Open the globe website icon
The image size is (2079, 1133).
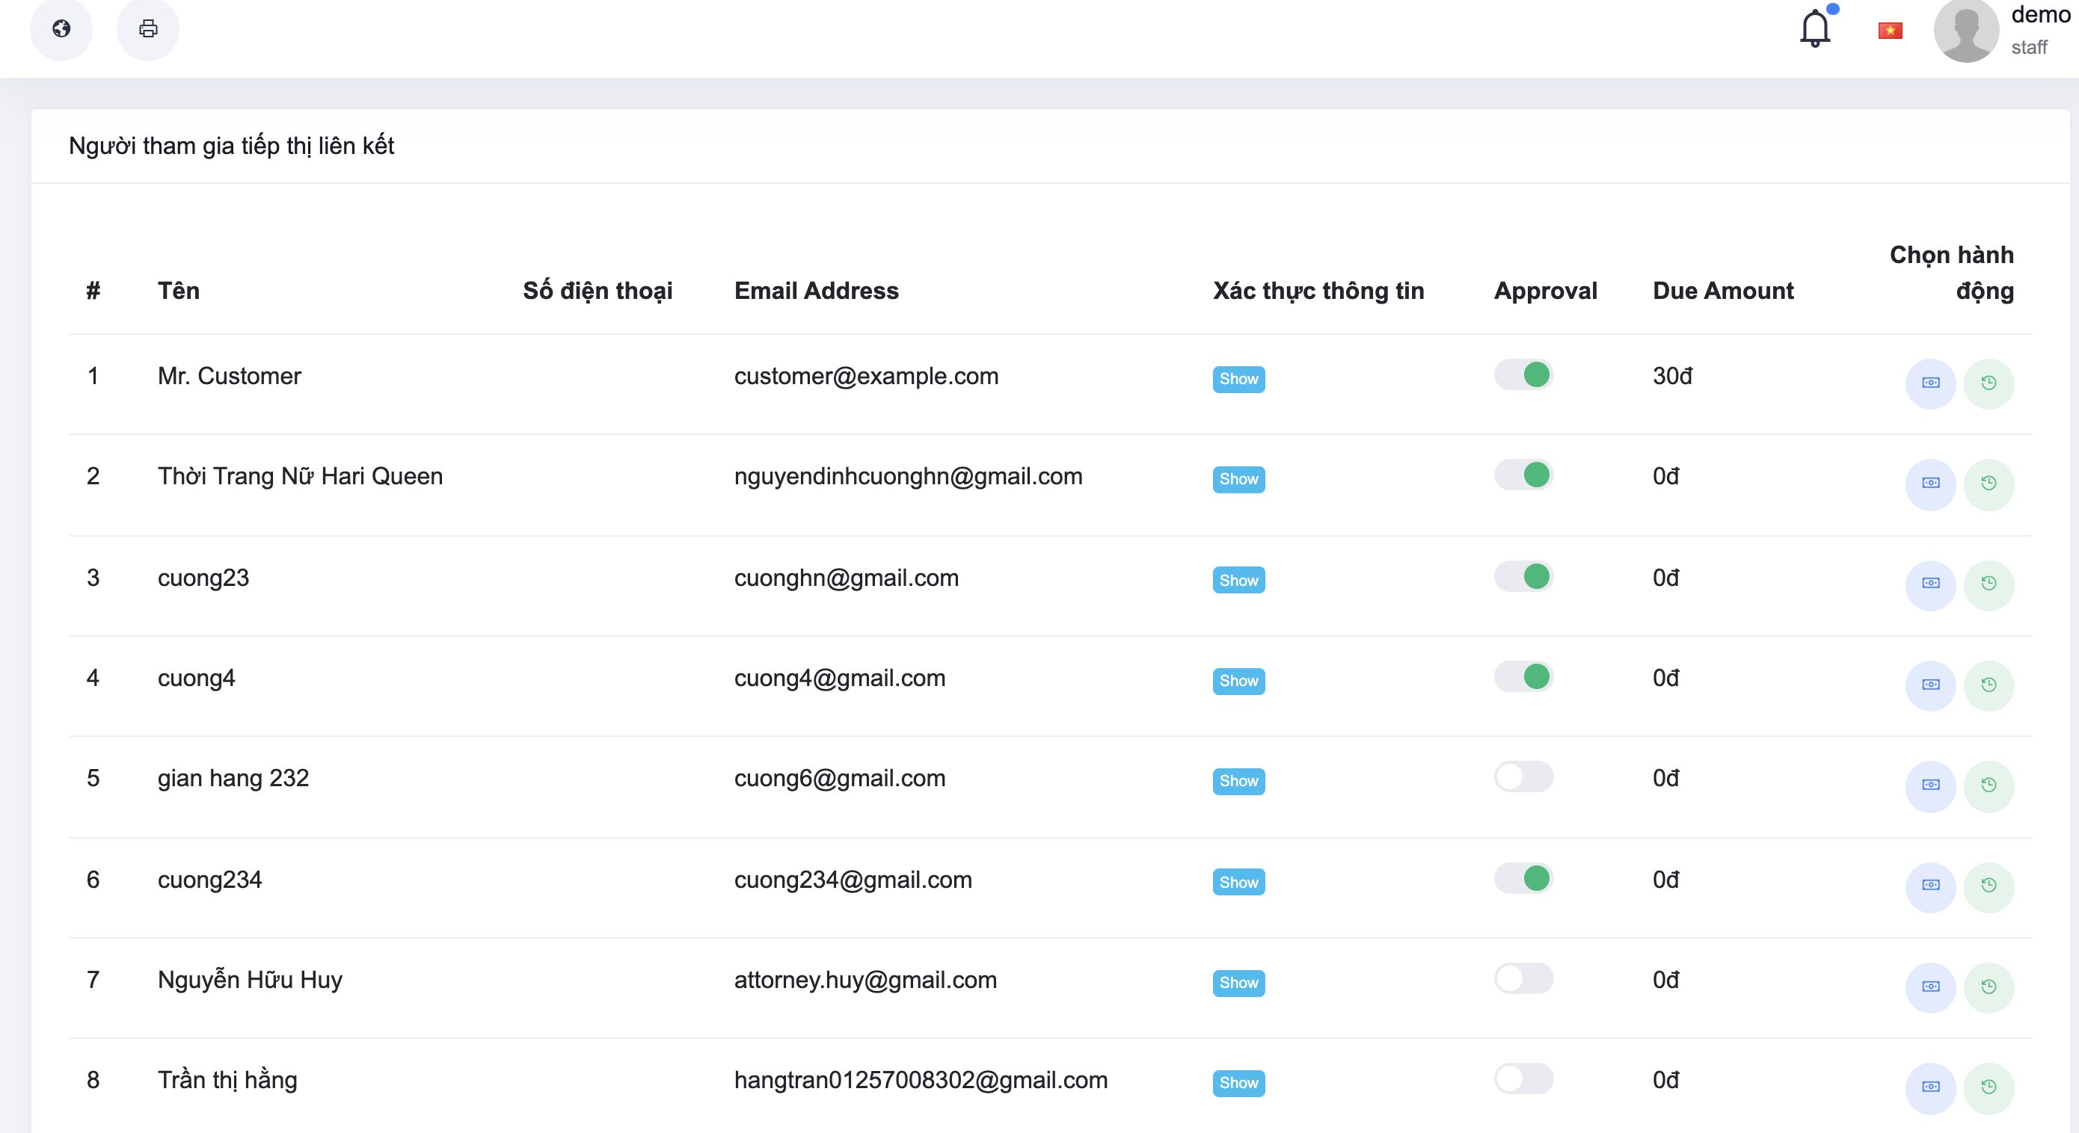click(61, 29)
